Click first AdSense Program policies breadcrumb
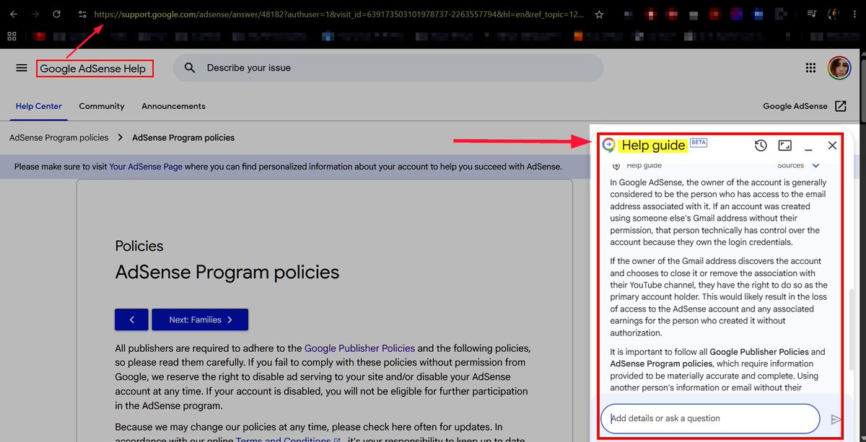This screenshot has width=866, height=442. [x=59, y=138]
